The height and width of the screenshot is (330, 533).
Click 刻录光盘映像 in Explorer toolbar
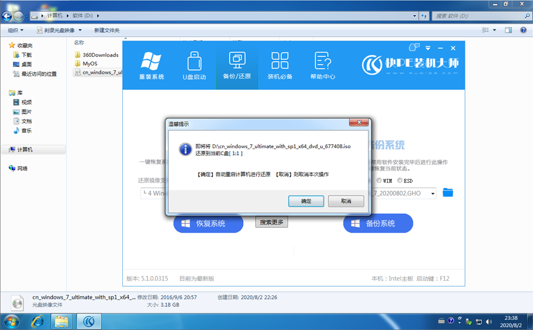coord(56,30)
